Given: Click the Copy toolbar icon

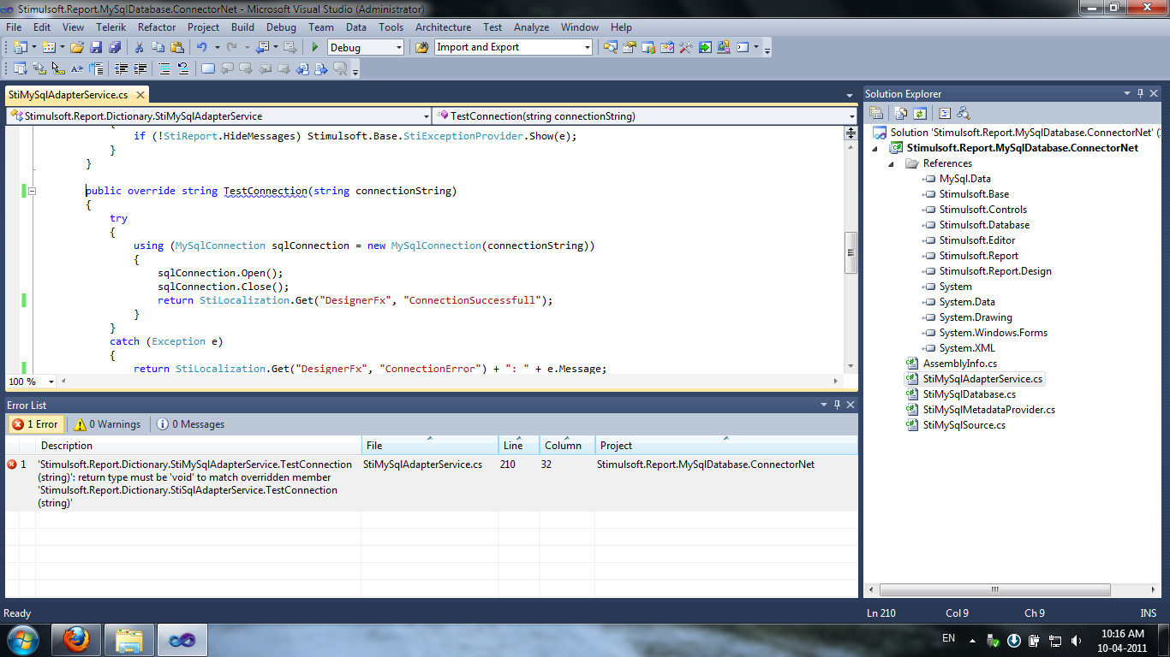Looking at the screenshot, I should tap(159, 48).
